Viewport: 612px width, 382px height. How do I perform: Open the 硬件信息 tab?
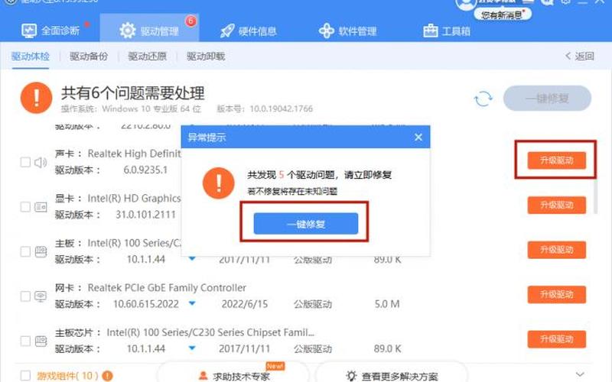coord(248,31)
